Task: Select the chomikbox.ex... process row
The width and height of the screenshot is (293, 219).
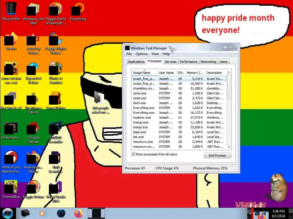Action: tap(179, 88)
